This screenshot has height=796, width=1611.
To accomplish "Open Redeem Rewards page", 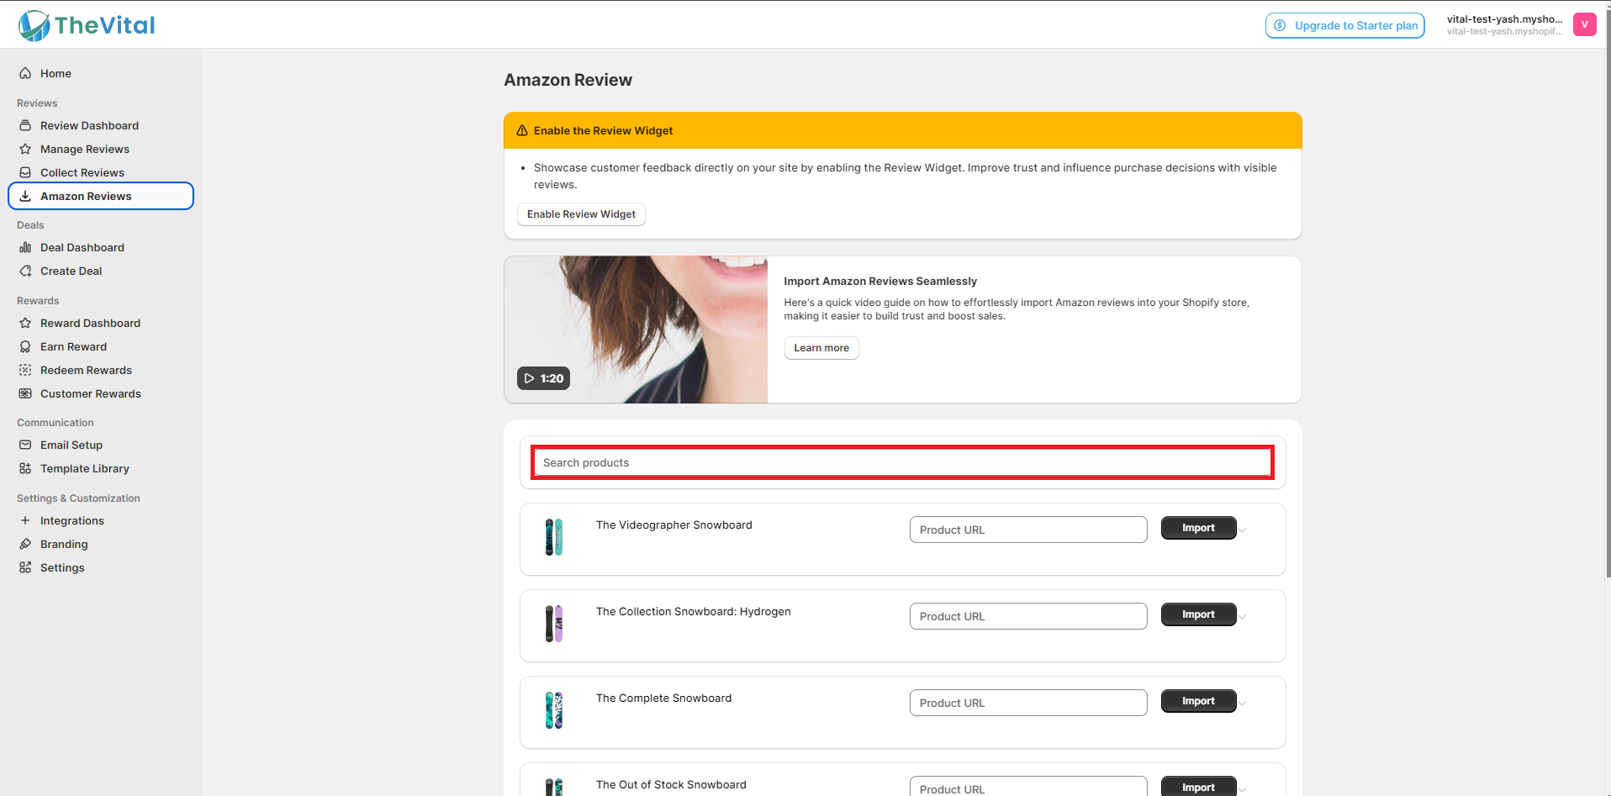I will [101, 370].
